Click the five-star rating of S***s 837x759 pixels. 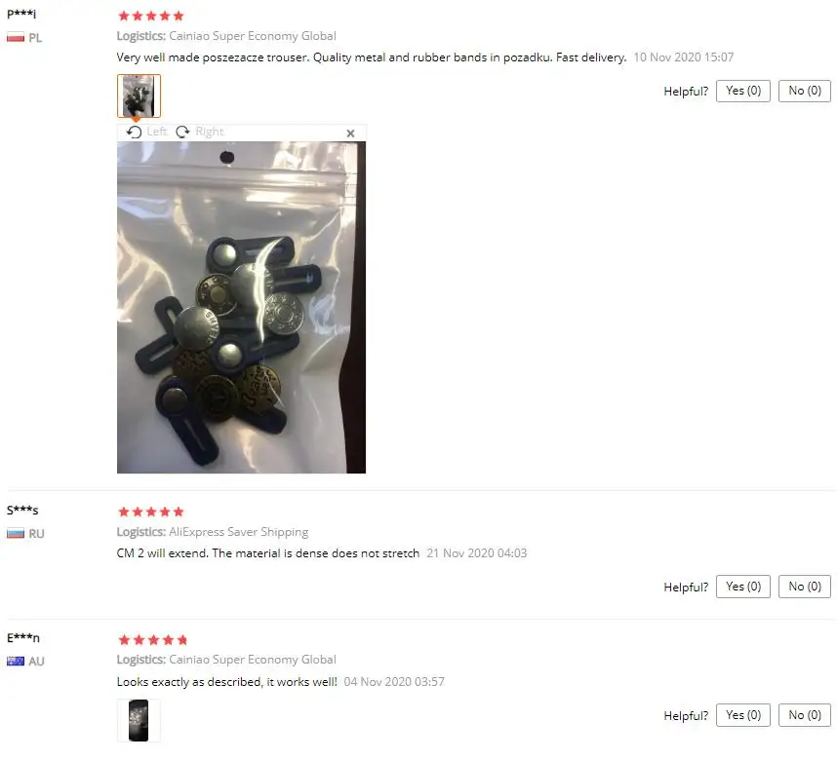coord(151,512)
